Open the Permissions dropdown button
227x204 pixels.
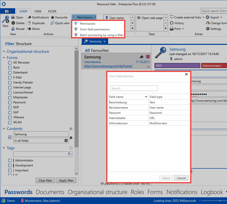pos(84,17)
